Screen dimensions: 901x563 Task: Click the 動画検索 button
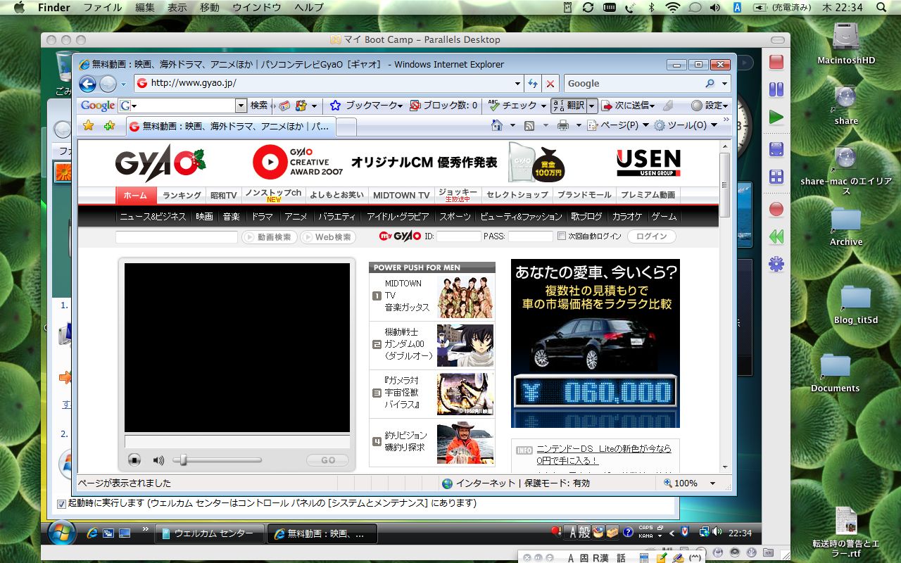pyautogui.click(x=270, y=237)
